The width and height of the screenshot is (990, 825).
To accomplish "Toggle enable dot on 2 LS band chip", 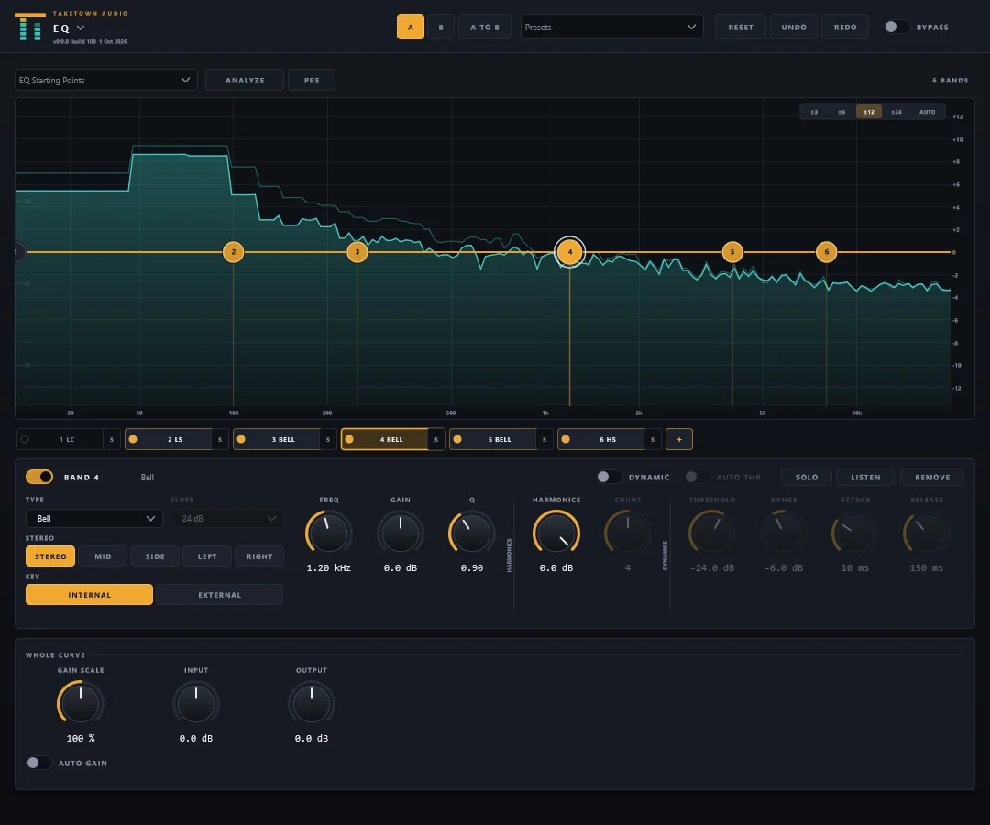I will pyautogui.click(x=133, y=439).
